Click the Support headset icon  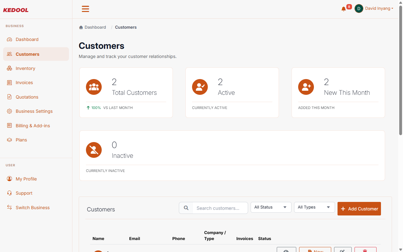tap(9, 193)
